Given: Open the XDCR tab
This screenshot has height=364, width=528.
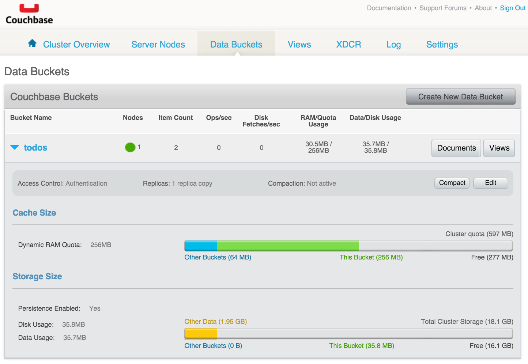Looking at the screenshot, I should (x=348, y=45).
